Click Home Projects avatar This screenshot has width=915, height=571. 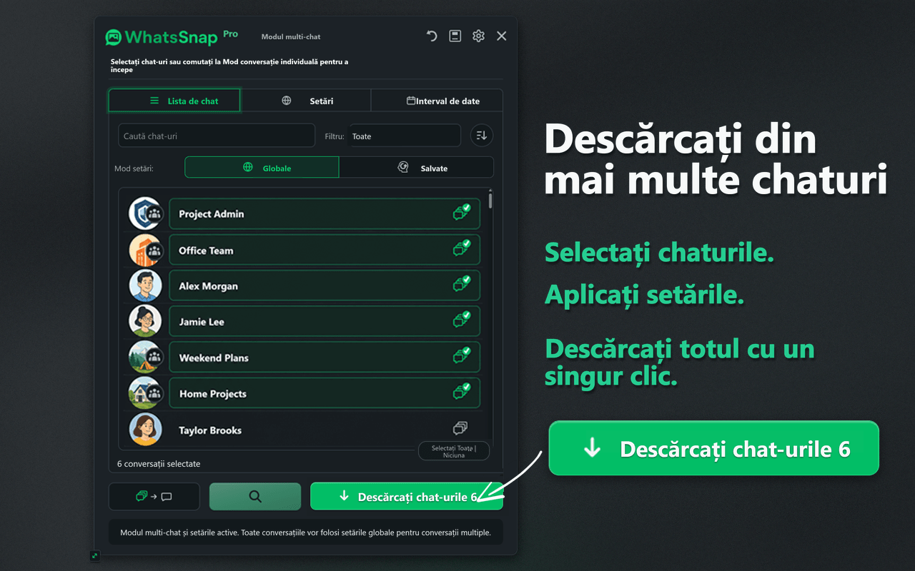(145, 393)
